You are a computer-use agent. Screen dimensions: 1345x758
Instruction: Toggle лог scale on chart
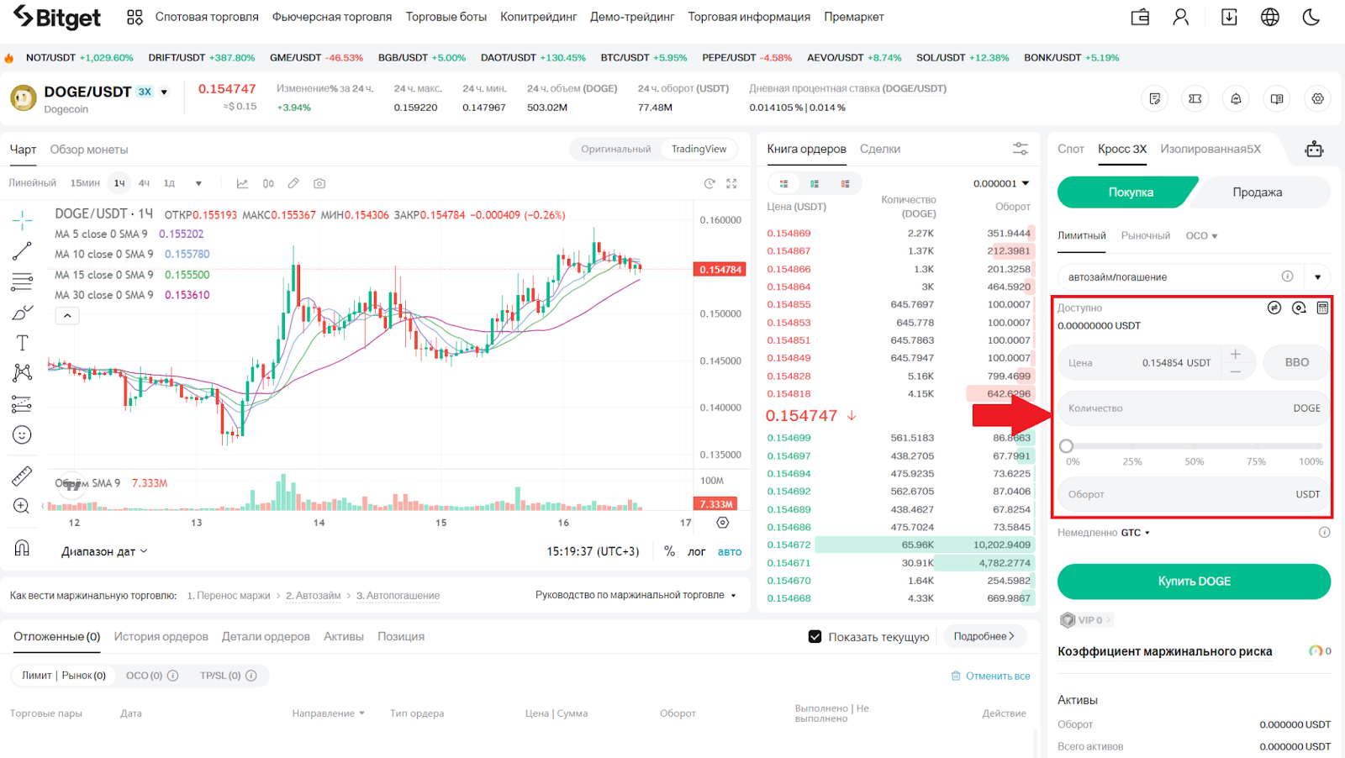pos(696,552)
